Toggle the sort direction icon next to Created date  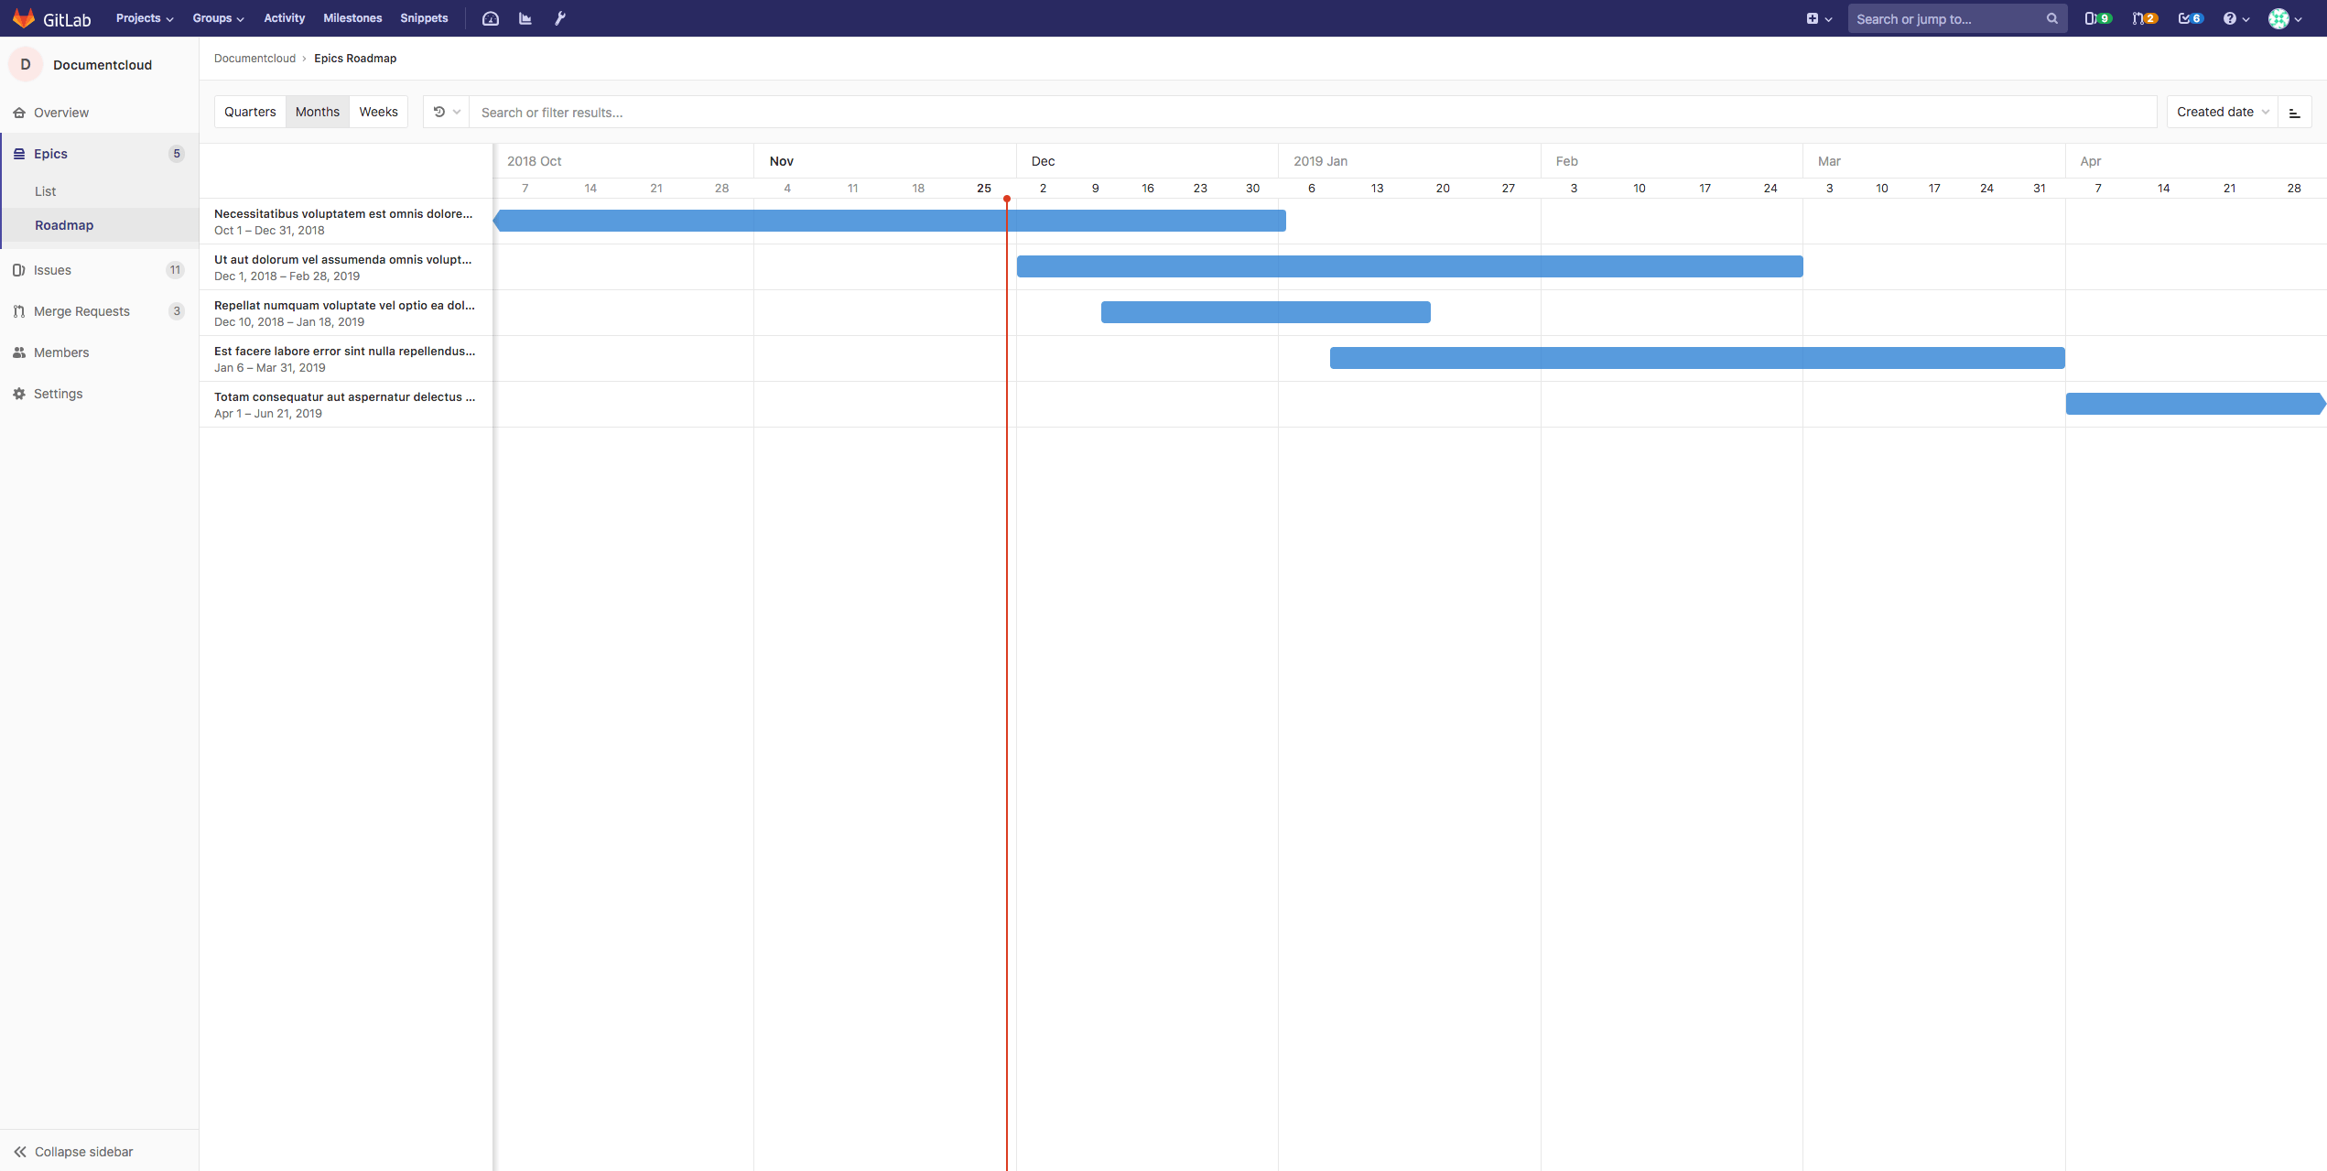coord(2295,112)
